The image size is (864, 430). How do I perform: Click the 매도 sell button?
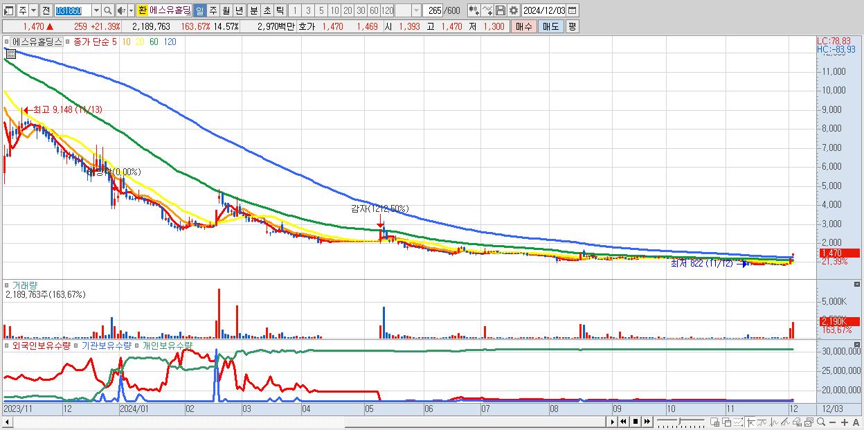click(550, 26)
